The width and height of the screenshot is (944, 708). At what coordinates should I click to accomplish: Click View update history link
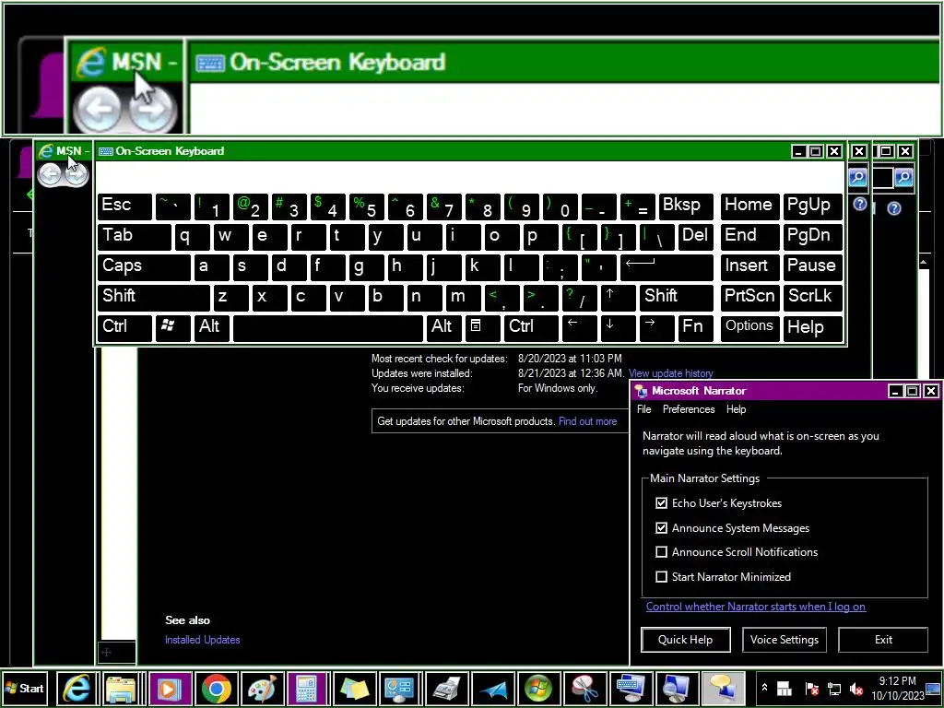coord(671,373)
